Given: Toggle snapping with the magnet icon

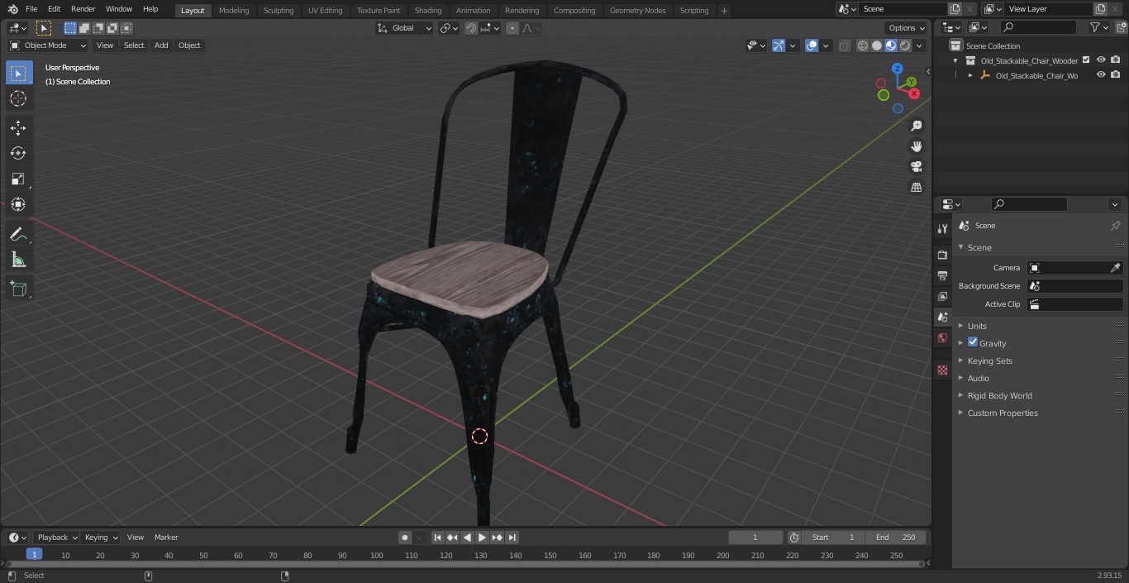Looking at the screenshot, I should coord(471,28).
